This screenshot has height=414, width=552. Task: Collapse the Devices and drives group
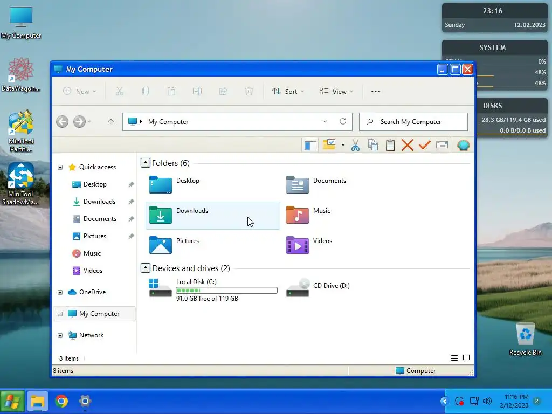pyautogui.click(x=146, y=268)
